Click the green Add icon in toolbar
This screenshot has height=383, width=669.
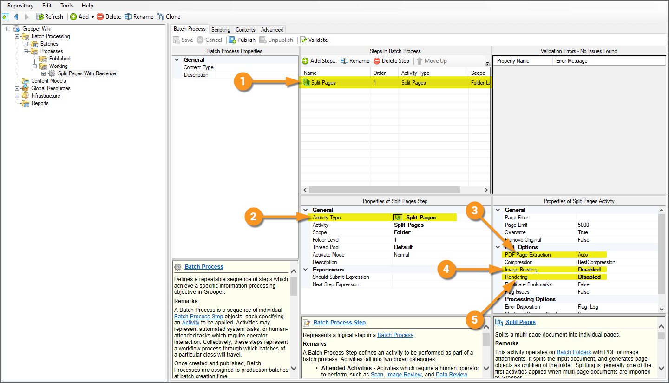click(x=73, y=17)
